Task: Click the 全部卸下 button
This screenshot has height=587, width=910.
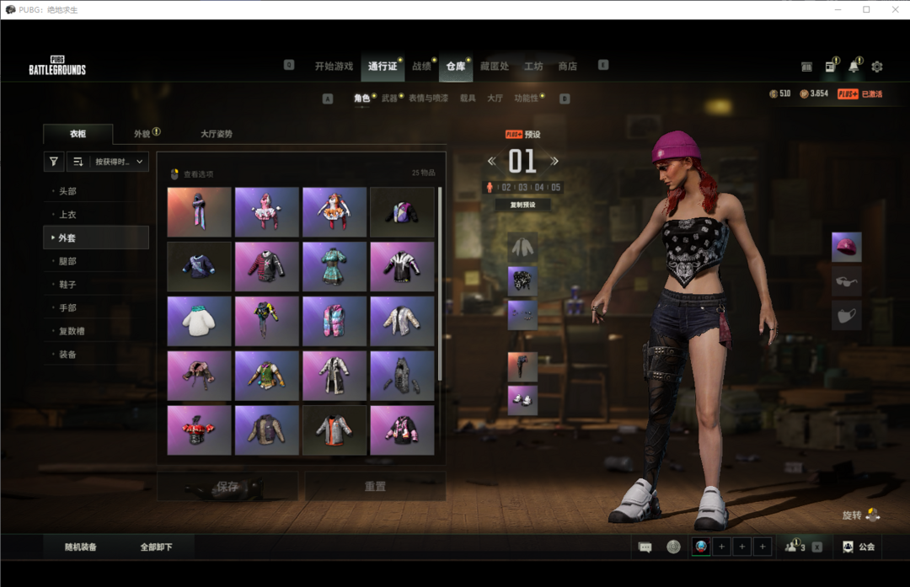Action: point(156,547)
